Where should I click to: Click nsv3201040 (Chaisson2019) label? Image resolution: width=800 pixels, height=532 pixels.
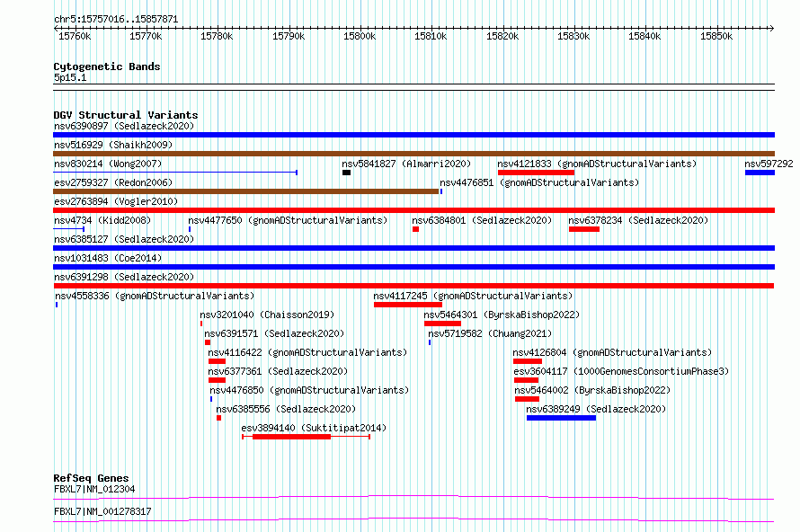267,315
